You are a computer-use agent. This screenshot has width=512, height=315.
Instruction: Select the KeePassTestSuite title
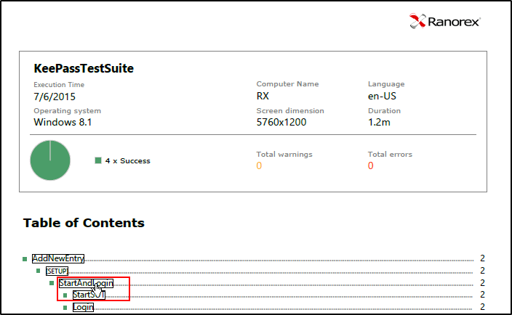coord(84,68)
